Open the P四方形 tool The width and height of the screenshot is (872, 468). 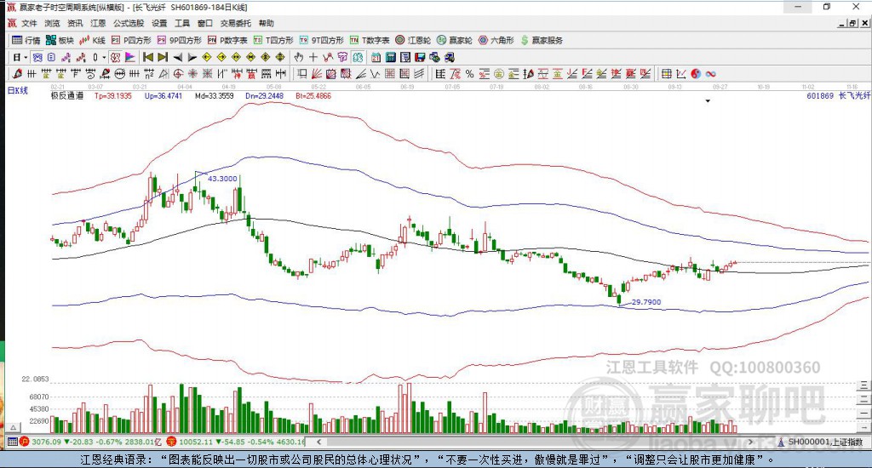click(x=131, y=40)
